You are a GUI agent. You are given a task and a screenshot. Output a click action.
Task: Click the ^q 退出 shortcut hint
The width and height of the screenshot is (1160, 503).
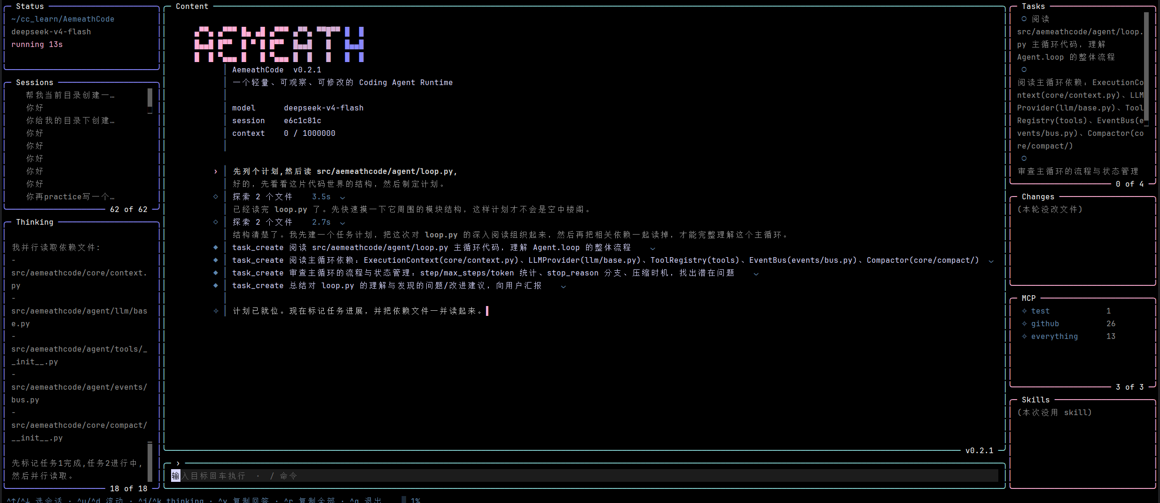click(366, 500)
